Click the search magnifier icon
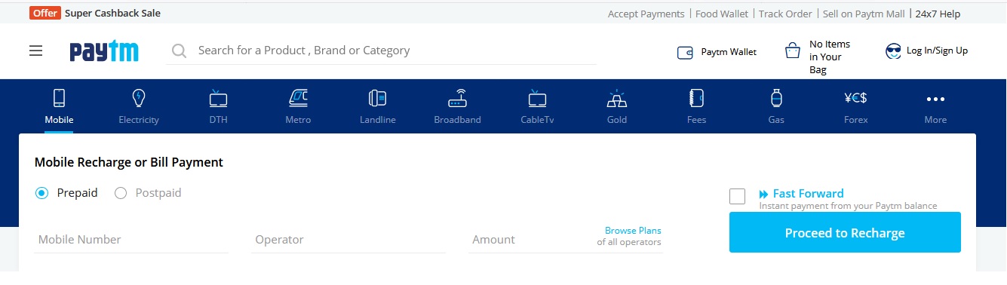Viewport: 1007px width, 285px height. pyautogui.click(x=179, y=51)
